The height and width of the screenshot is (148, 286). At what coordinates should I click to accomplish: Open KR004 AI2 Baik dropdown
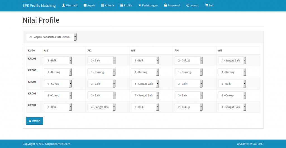(x=101, y=84)
